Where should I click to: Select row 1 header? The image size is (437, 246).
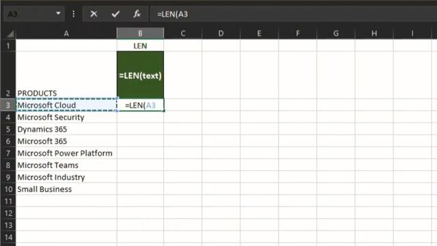tap(8, 46)
